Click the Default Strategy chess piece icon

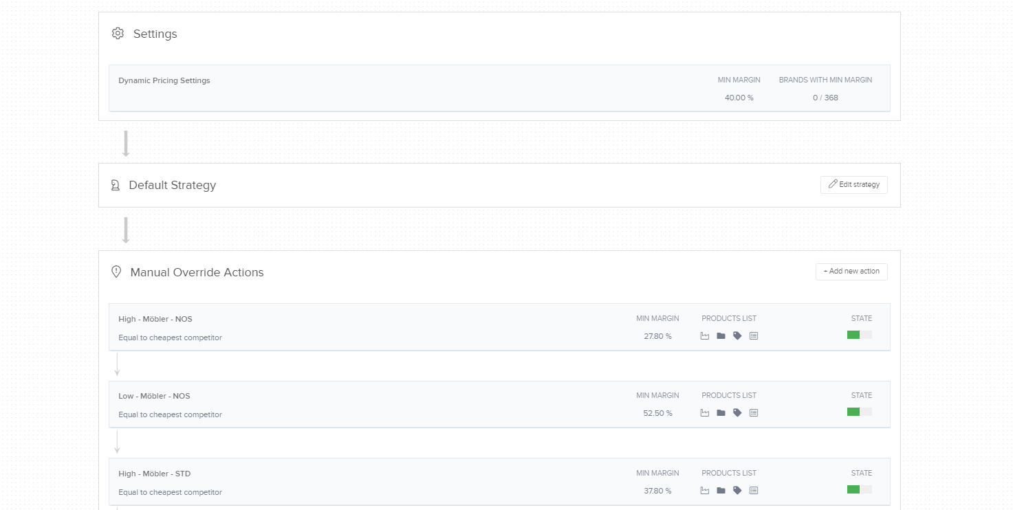(116, 185)
